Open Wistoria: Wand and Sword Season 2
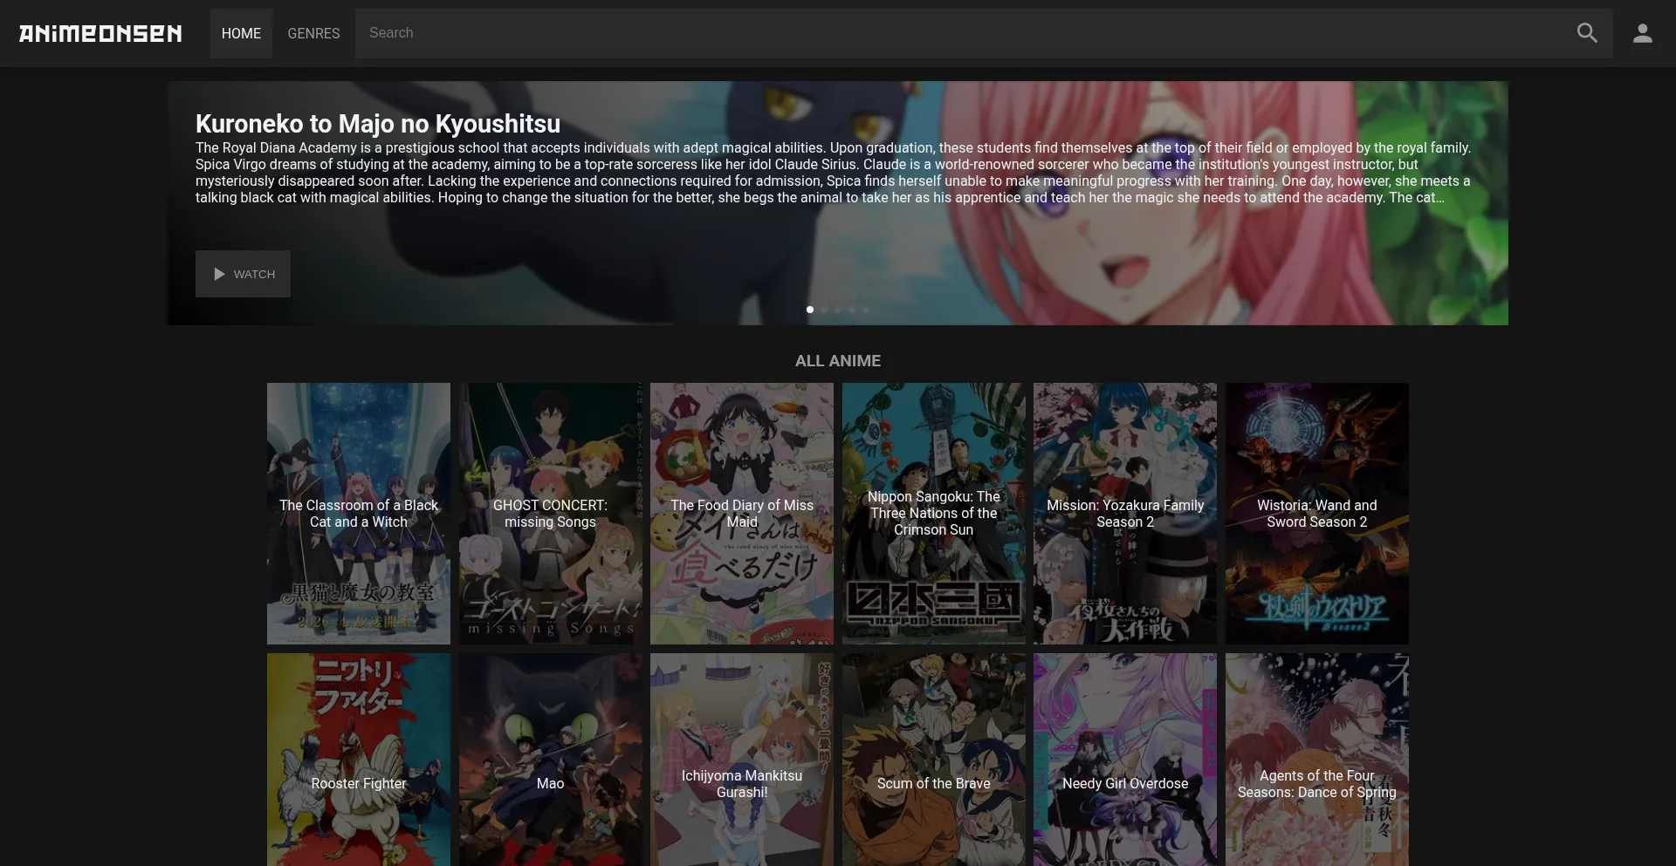 [1317, 514]
